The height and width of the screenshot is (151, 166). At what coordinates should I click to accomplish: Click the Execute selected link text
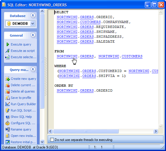(x=23, y=57)
